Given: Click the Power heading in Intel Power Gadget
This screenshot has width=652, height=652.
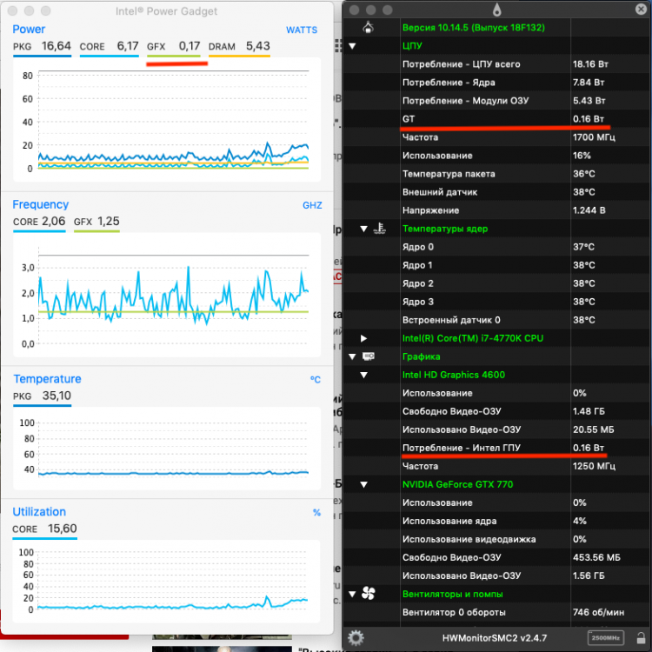Looking at the screenshot, I should 29,29.
